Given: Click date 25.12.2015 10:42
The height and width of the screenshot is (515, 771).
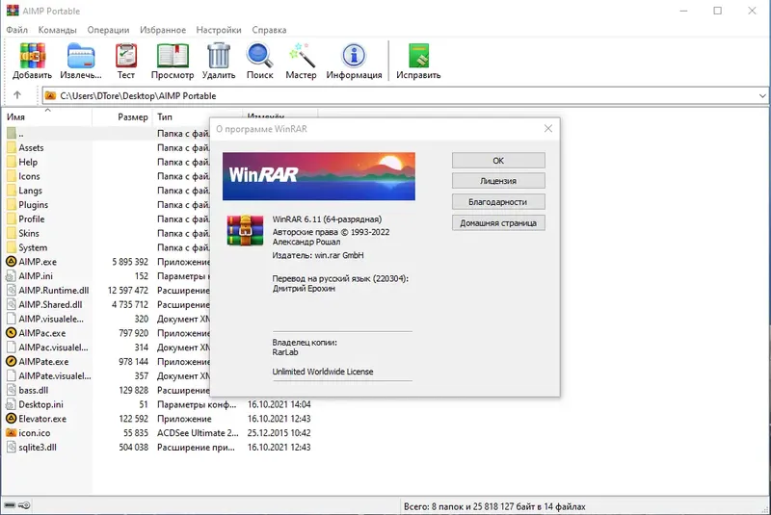Looking at the screenshot, I should [279, 433].
